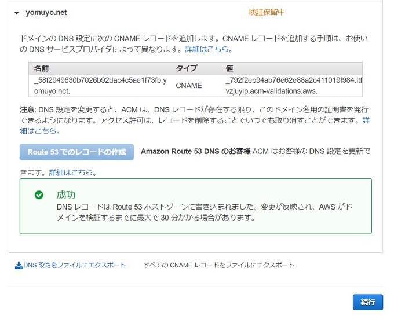Click the すべての CNAME レコードをファイルにエクスポート text

(218, 265)
